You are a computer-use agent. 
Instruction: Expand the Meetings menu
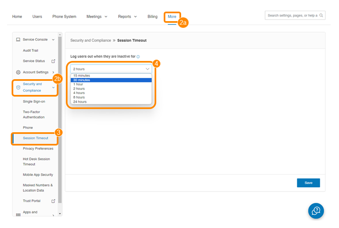click(97, 17)
